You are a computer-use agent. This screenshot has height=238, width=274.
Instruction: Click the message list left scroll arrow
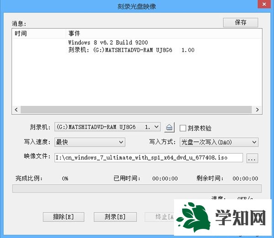(16, 109)
